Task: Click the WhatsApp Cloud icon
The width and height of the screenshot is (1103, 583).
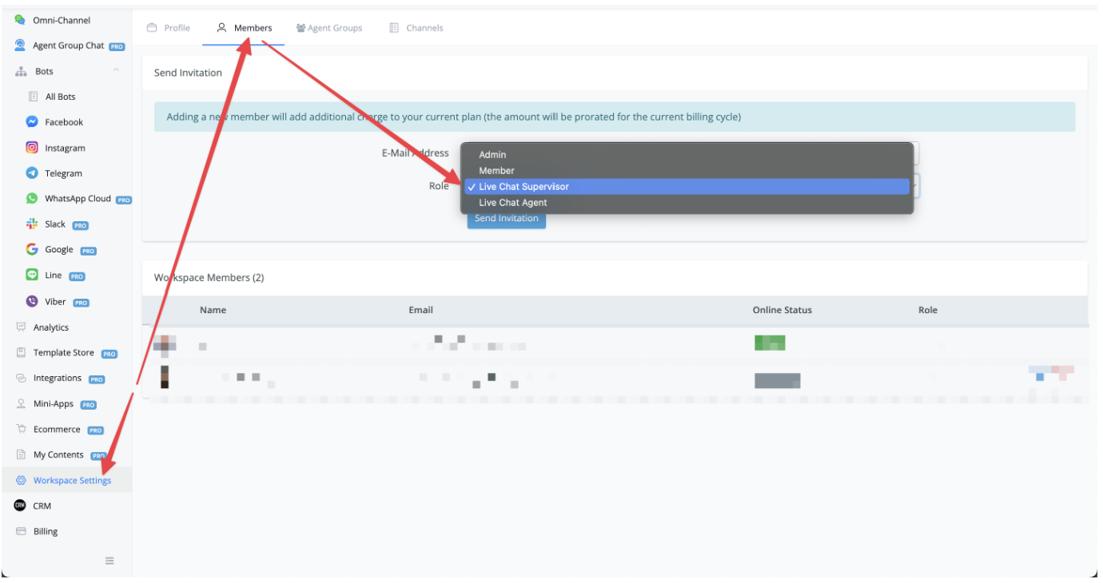Action: [32, 199]
